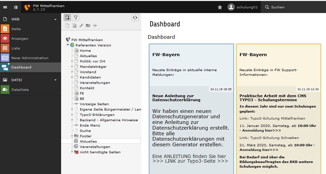Select the Dashboard module
The image size is (326, 174).
tap(31, 67)
